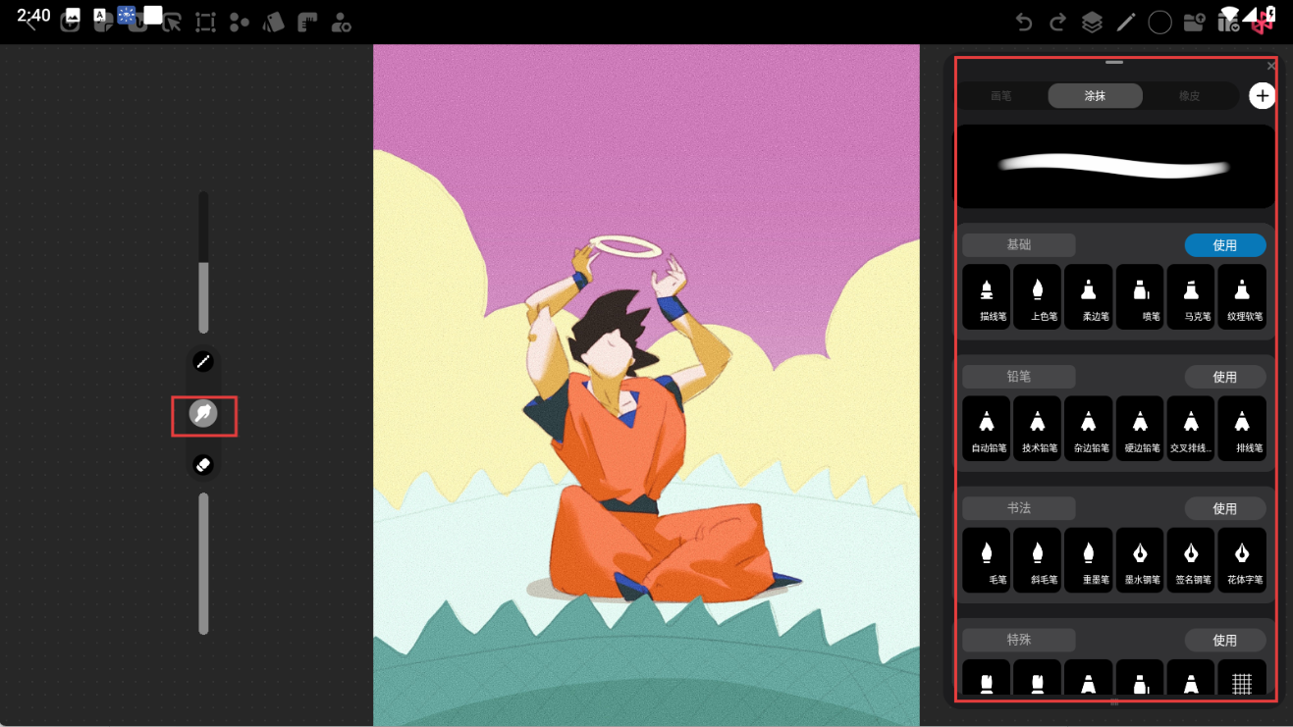Screen dimensions: 1293x727
Task: Click the folder upload export icon
Action: pyautogui.click(x=1194, y=23)
